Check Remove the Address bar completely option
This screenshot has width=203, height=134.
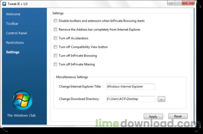coord(55,29)
